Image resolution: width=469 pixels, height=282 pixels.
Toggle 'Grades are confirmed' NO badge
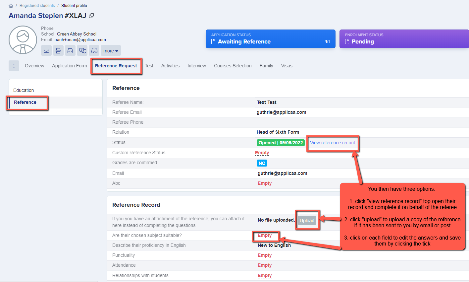pyautogui.click(x=262, y=163)
